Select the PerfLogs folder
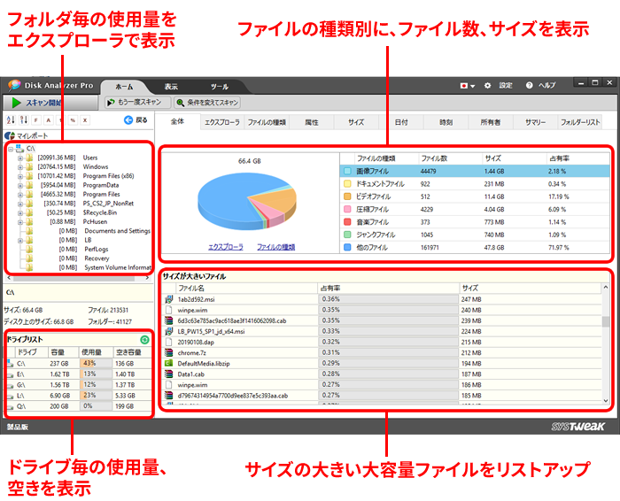This screenshot has height=501, width=620. pyautogui.click(x=96, y=250)
